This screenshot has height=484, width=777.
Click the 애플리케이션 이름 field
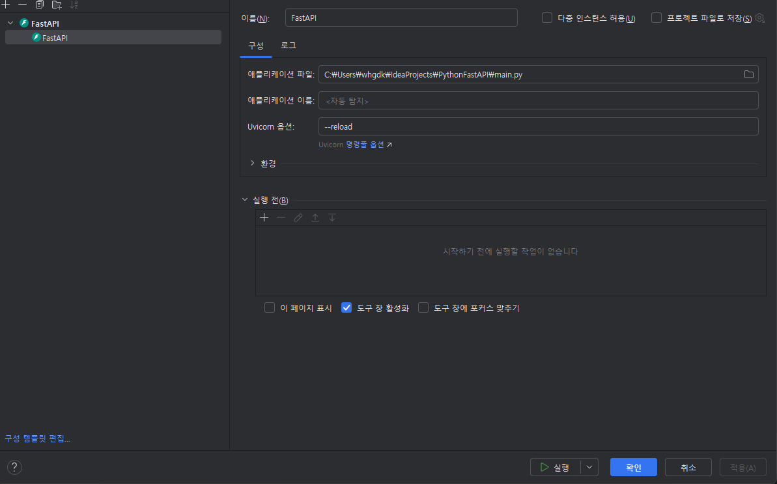(538, 100)
